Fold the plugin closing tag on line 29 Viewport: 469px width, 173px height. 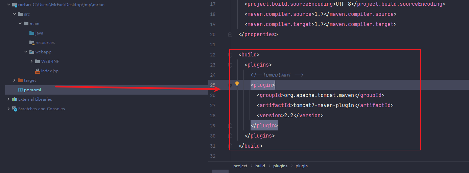[230, 126]
